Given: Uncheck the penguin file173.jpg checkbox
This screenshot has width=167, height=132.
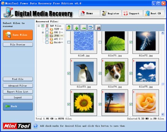Looking at the screenshot, I should click(x=69, y=73).
